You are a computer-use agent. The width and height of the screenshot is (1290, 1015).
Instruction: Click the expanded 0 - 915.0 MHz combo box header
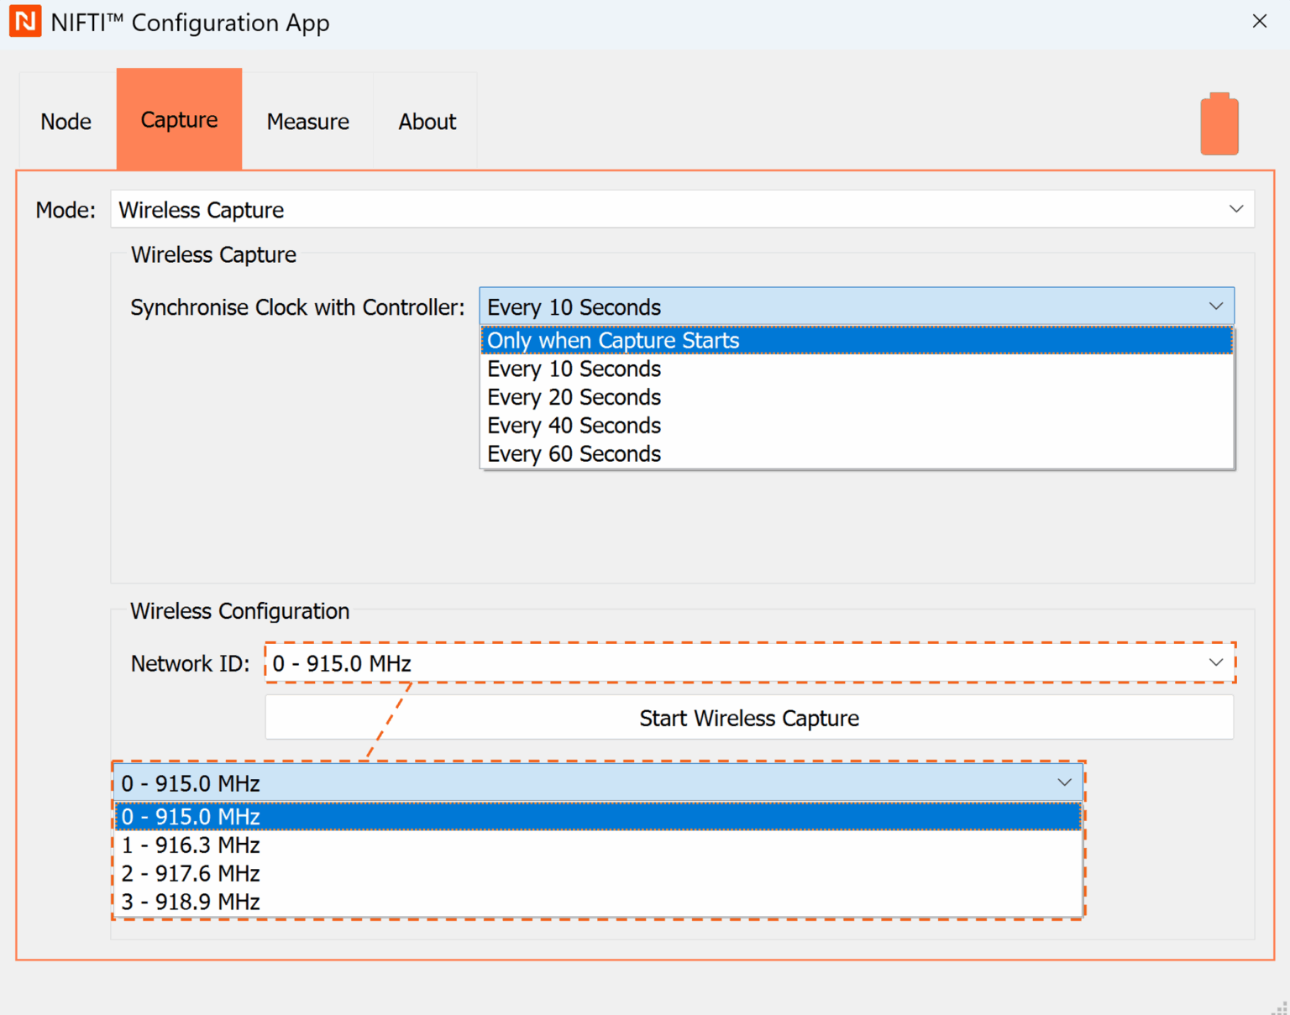pyautogui.click(x=598, y=782)
